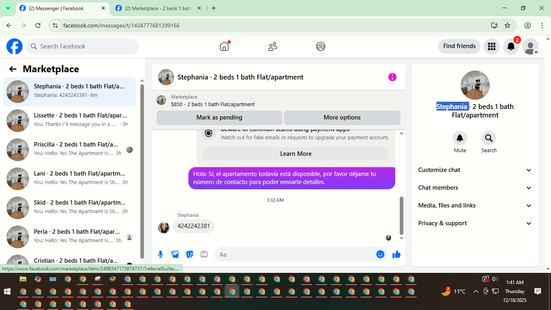Image resolution: width=551 pixels, height=310 pixels.
Task: Send a voice clip microphone icon
Action: coord(161,254)
